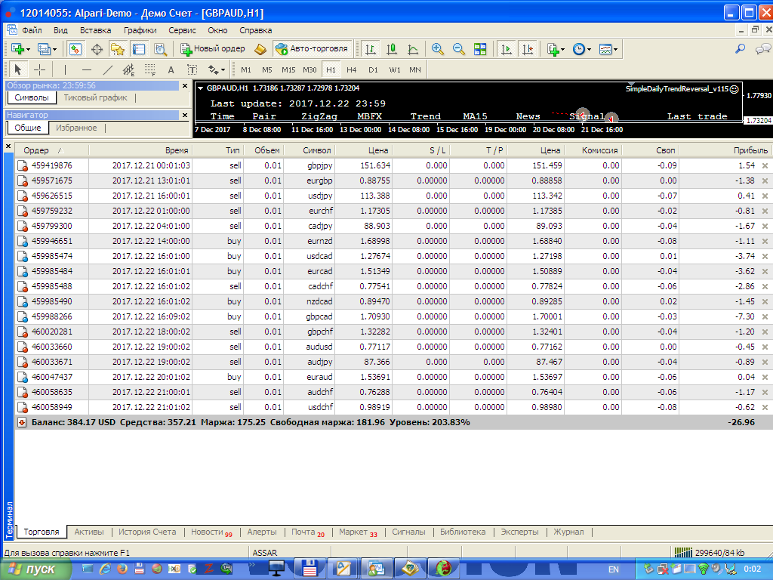Open the Эксперты tab
The image size is (773, 580).
[519, 532]
